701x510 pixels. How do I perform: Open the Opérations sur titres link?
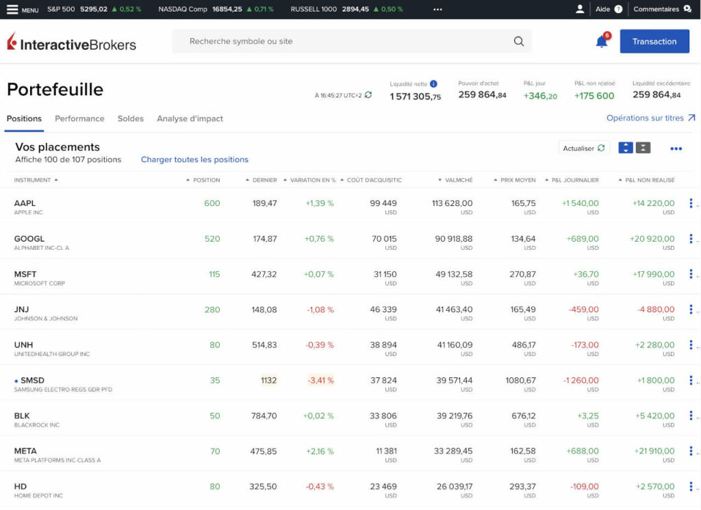[x=650, y=118]
